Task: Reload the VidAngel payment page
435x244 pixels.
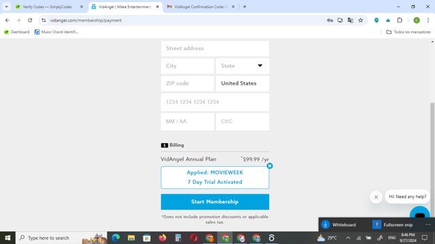Action: tap(30, 20)
